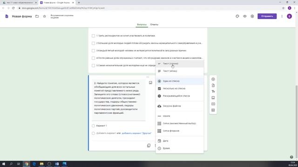Viewport: 298px width, 167px height.
Task: Open Edge browser from the taskbar
Action: [x=34, y=164]
